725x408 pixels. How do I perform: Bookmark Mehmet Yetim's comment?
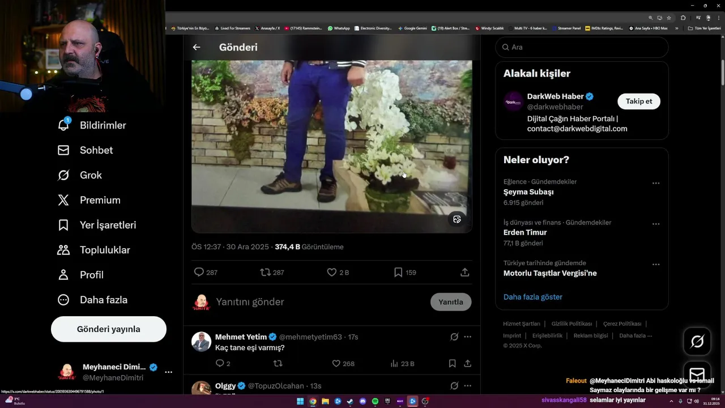tap(452, 363)
